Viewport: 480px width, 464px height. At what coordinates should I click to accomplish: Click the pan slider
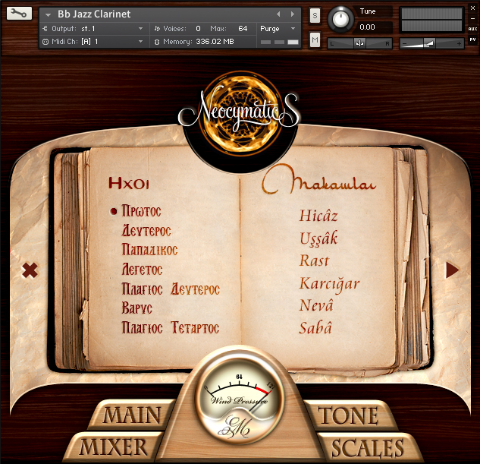pyautogui.click(x=359, y=43)
